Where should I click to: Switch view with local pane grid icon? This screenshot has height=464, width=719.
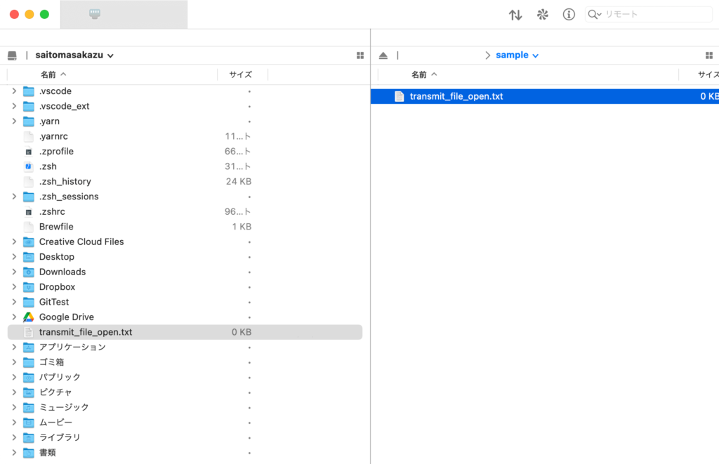(x=360, y=55)
